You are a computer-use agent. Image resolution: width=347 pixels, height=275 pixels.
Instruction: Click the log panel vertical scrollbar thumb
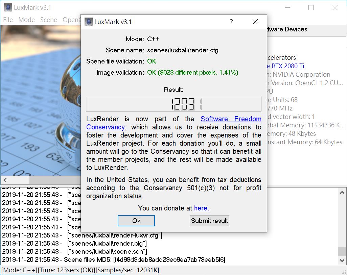tap(342, 251)
